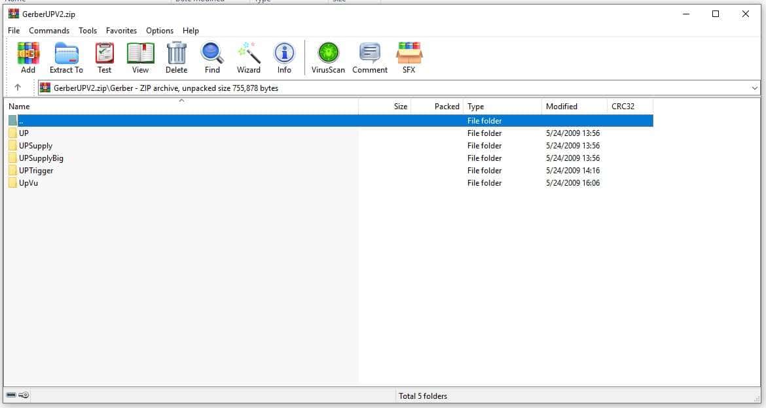
Task: Open the View toolbar icon
Action: click(x=140, y=53)
